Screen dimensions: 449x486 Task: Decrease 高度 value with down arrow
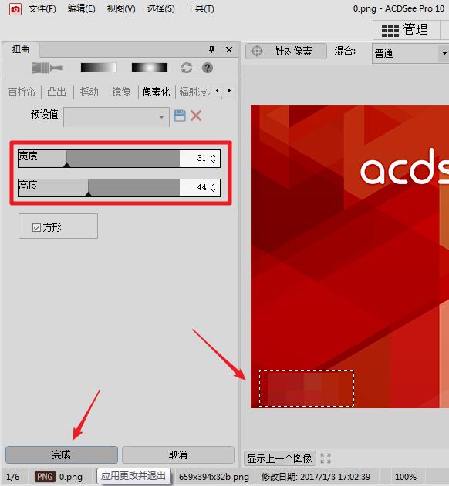pos(214,190)
